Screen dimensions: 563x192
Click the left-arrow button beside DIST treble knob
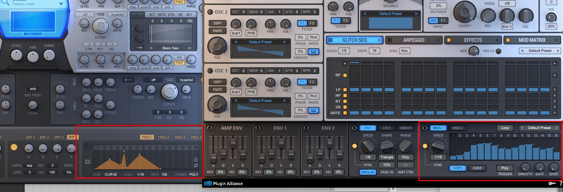[x=128, y=80]
